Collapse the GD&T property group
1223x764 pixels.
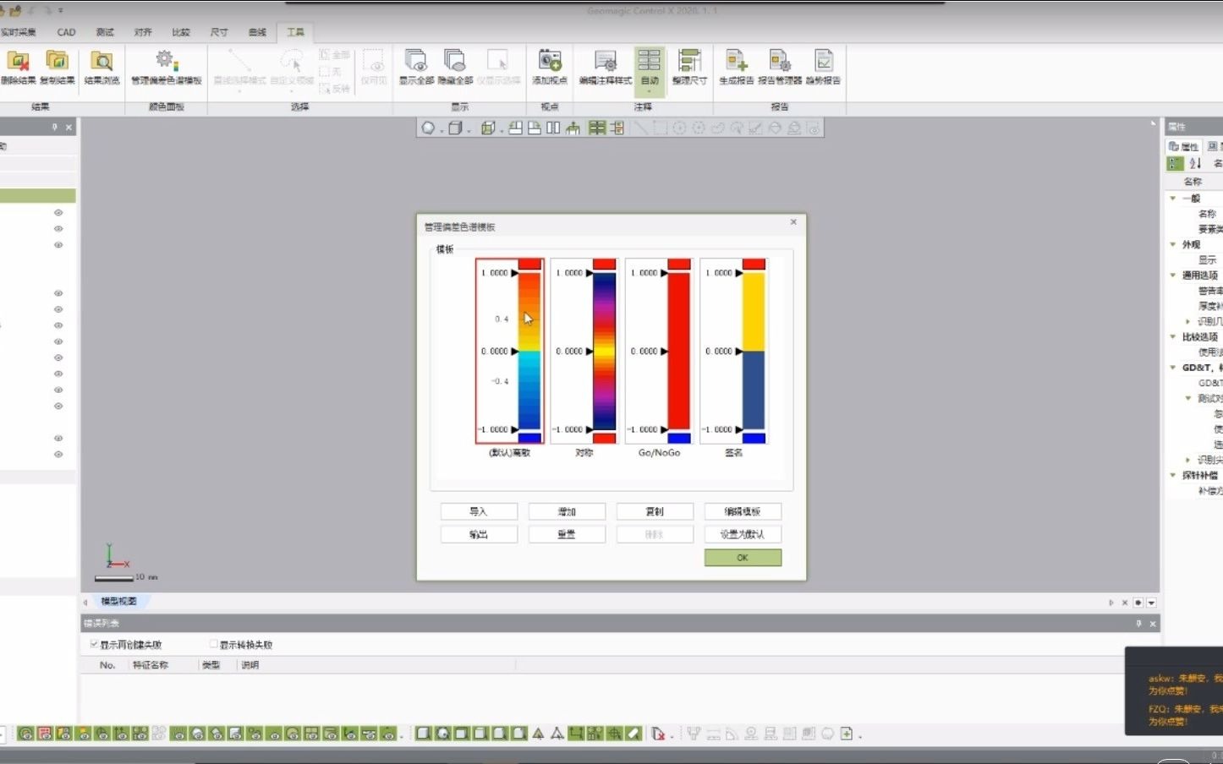point(1173,368)
